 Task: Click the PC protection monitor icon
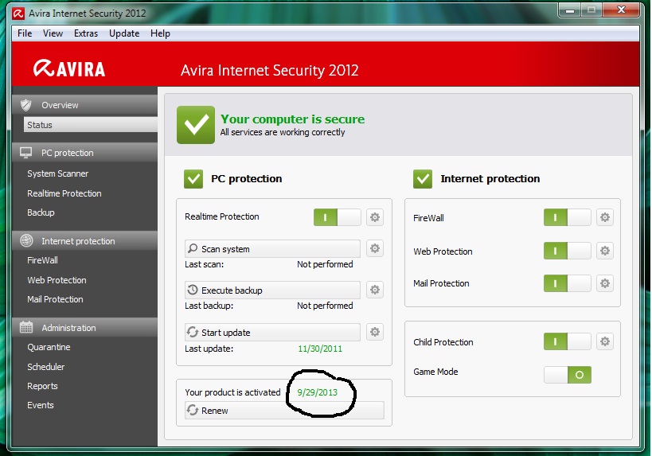click(x=25, y=153)
